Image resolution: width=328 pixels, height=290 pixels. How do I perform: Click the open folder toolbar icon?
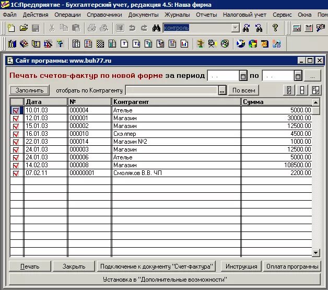(24, 28)
